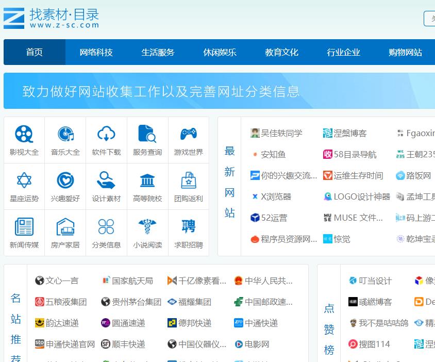Image resolution: width=435 pixels, height=362 pixels.
Task: Open the 小说阅读 caduceus icon
Action: (x=147, y=226)
